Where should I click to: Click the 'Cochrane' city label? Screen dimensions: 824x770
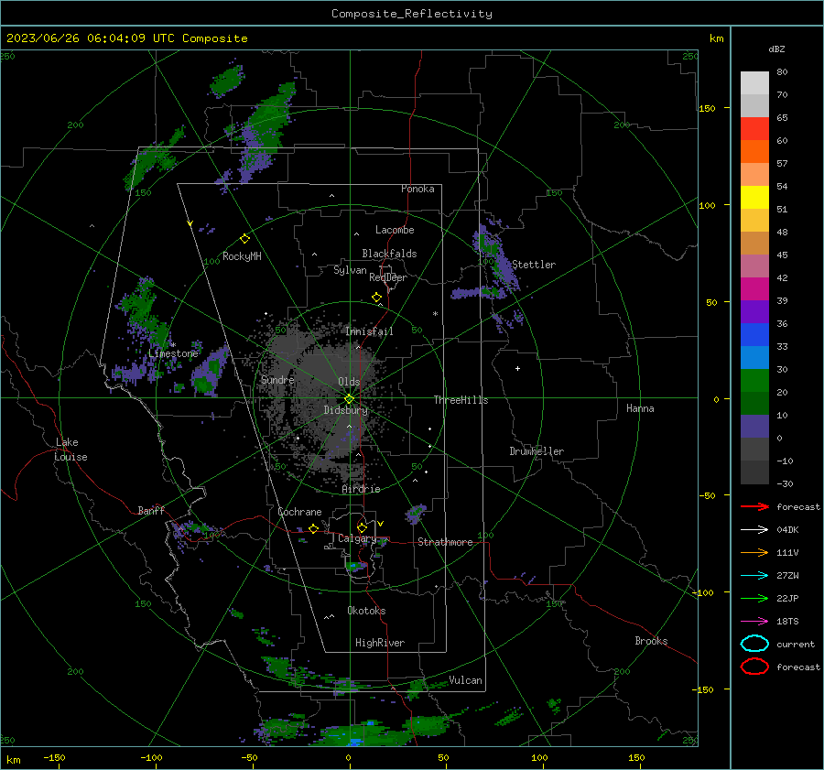(299, 512)
